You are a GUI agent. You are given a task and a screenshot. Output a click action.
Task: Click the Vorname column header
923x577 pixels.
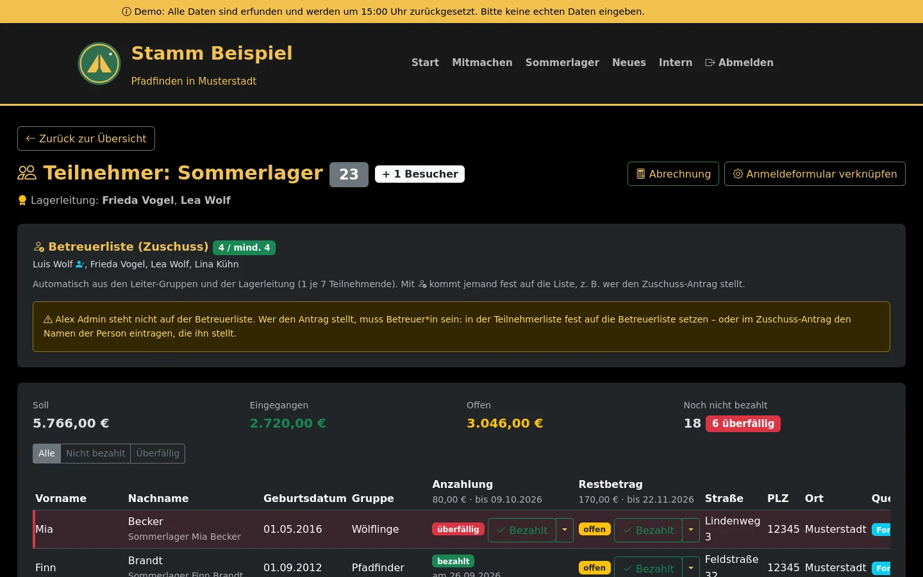(61, 498)
